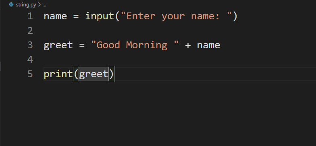Click the plus operator on line 3
The height and width of the screenshot is (146, 316).
188,45
